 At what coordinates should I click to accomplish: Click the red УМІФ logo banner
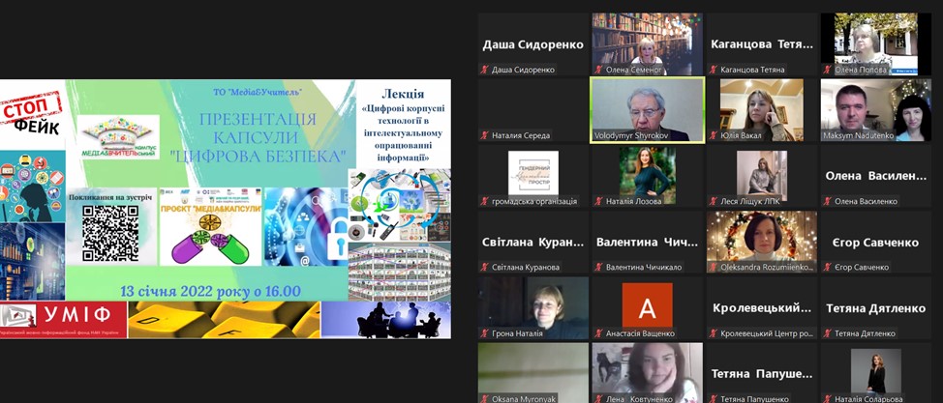63,319
